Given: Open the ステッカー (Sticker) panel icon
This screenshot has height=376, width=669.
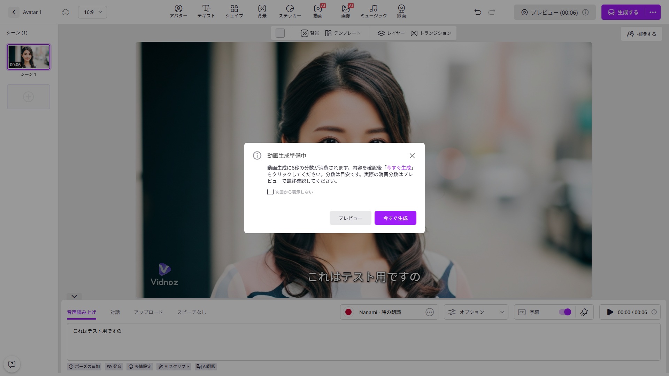Looking at the screenshot, I should point(290,9).
